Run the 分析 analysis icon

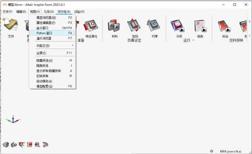pos(177,26)
